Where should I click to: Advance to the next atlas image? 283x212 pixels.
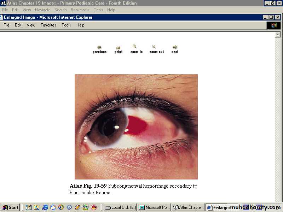[175, 49]
